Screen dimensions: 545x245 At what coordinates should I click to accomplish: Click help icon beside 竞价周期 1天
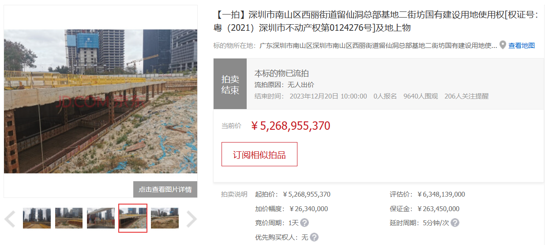tap(304, 223)
